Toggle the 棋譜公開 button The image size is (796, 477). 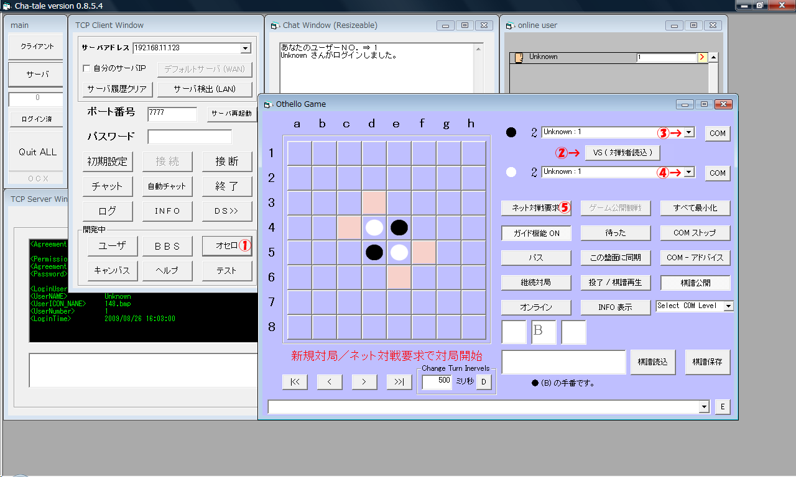(x=694, y=283)
